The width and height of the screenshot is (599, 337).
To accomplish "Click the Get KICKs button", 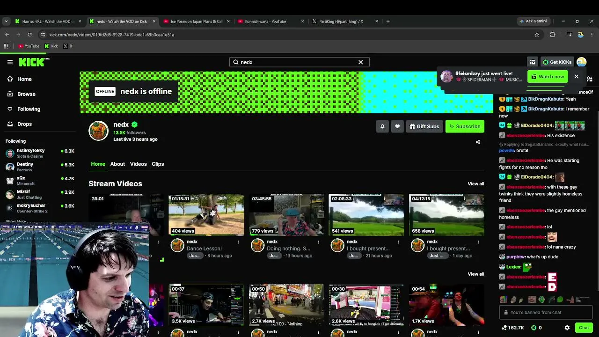I will 557,62.
